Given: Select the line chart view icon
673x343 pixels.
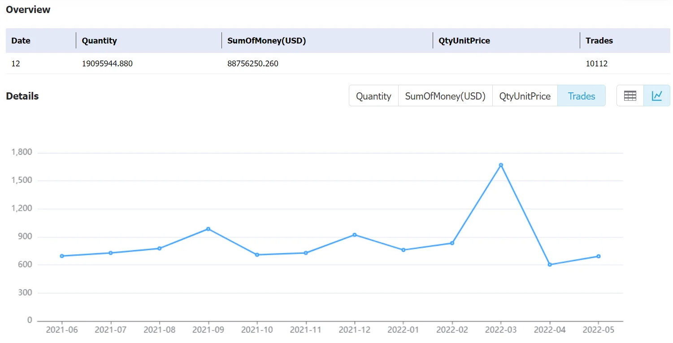Looking at the screenshot, I should [657, 96].
